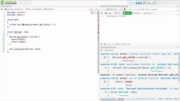Viewport: 180px width, 101px height.
Task: Open the Policies dropdown
Action: (x=176, y=3)
